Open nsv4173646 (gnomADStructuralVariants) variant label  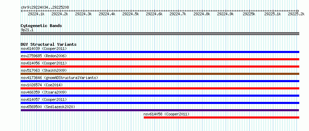point(59,78)
